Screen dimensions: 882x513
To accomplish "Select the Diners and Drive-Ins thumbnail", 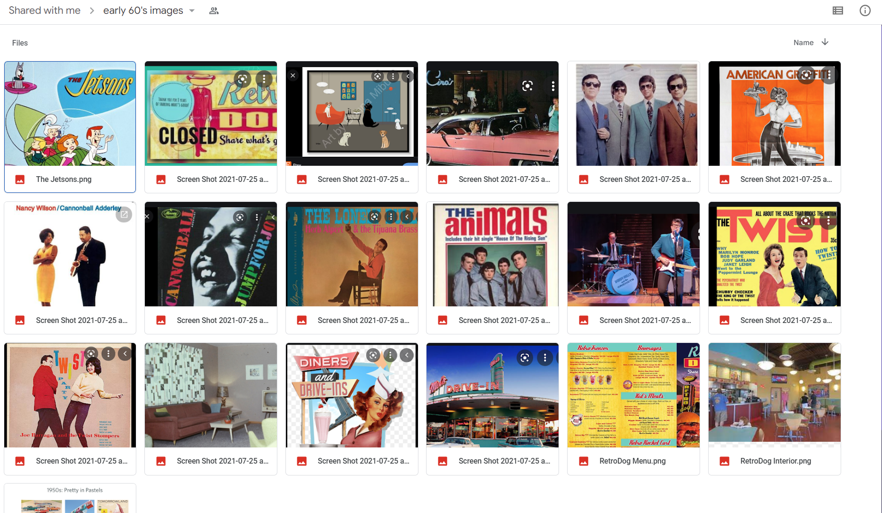I will [x=351, y=395].
